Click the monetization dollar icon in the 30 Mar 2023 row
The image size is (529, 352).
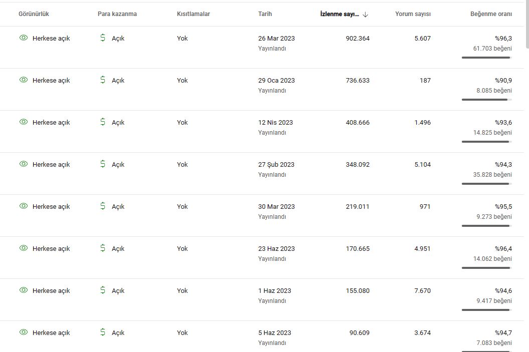click(x=103, y=206)
